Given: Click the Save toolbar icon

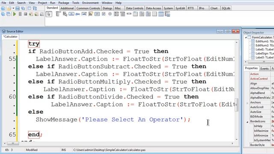Looking at the screenshot, I should click(x=18, y=8).
